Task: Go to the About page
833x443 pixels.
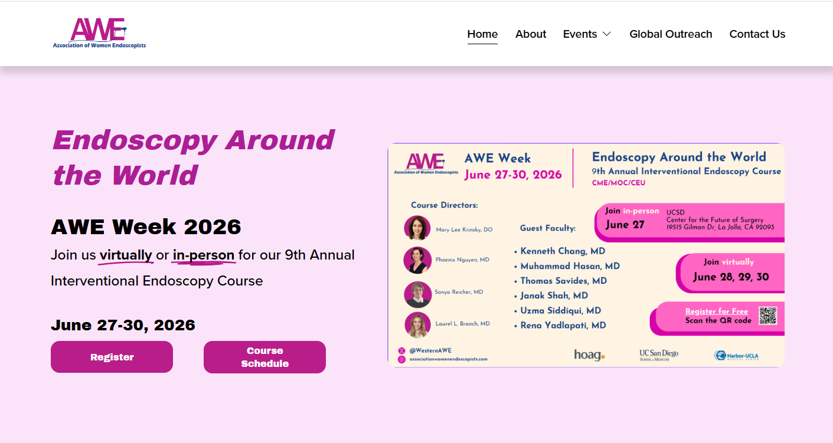Action: [531, 34]
